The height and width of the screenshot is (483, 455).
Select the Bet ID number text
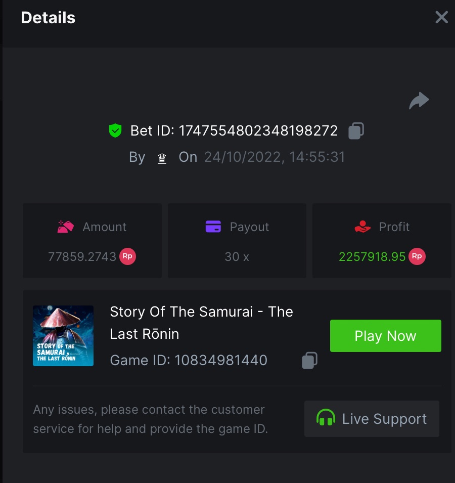tap(258, 131)
